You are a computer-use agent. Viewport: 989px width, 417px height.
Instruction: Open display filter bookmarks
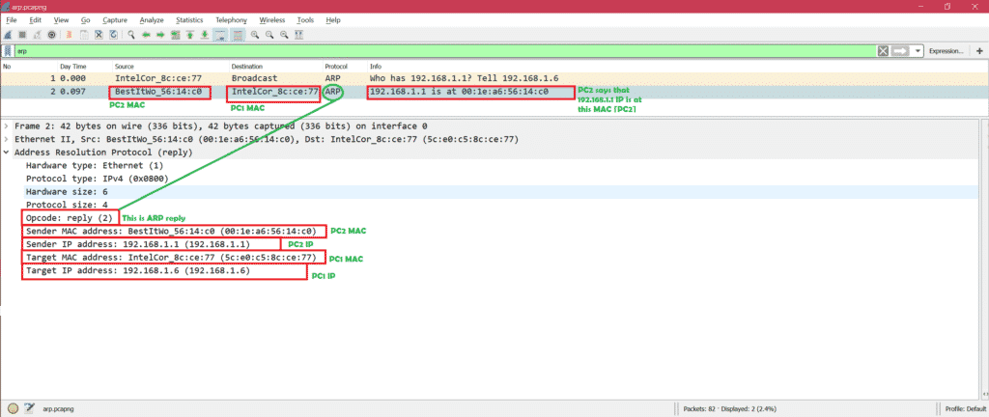[8, 50]
